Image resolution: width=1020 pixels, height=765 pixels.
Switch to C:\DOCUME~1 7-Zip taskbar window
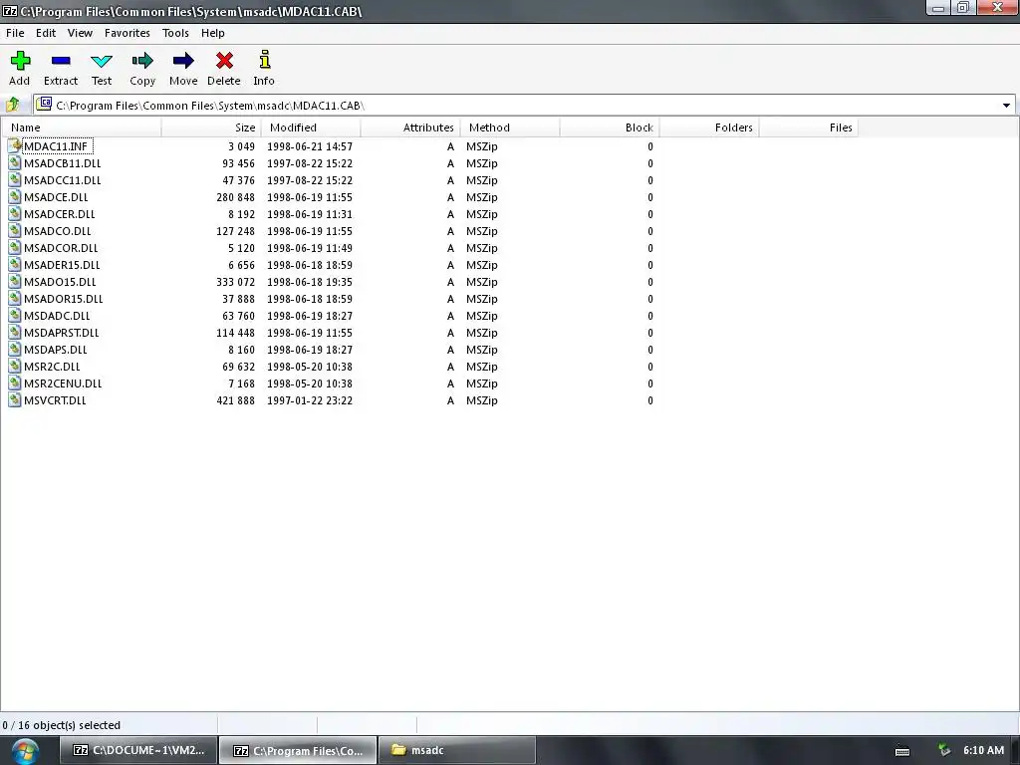pos(137,750)
